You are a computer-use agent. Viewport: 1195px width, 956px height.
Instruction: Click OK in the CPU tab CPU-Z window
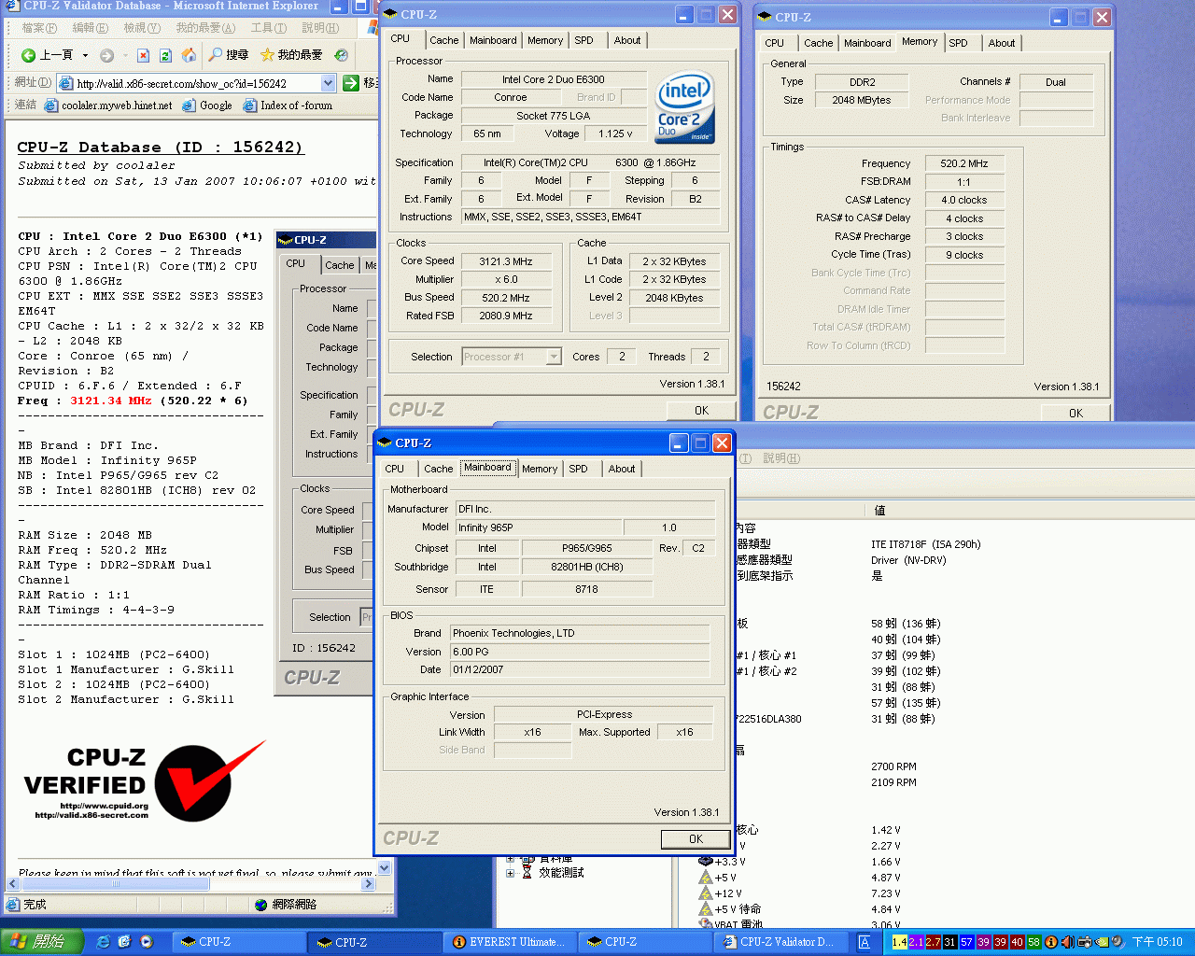point(701,411)
